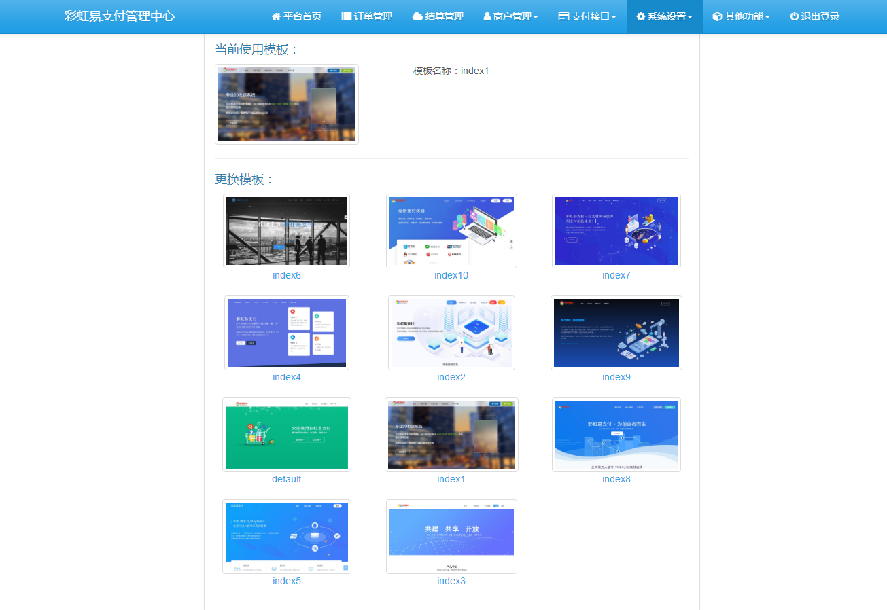Click the index3 template name link
Viewport: 887px width, 610px height.
coord(451,581)
